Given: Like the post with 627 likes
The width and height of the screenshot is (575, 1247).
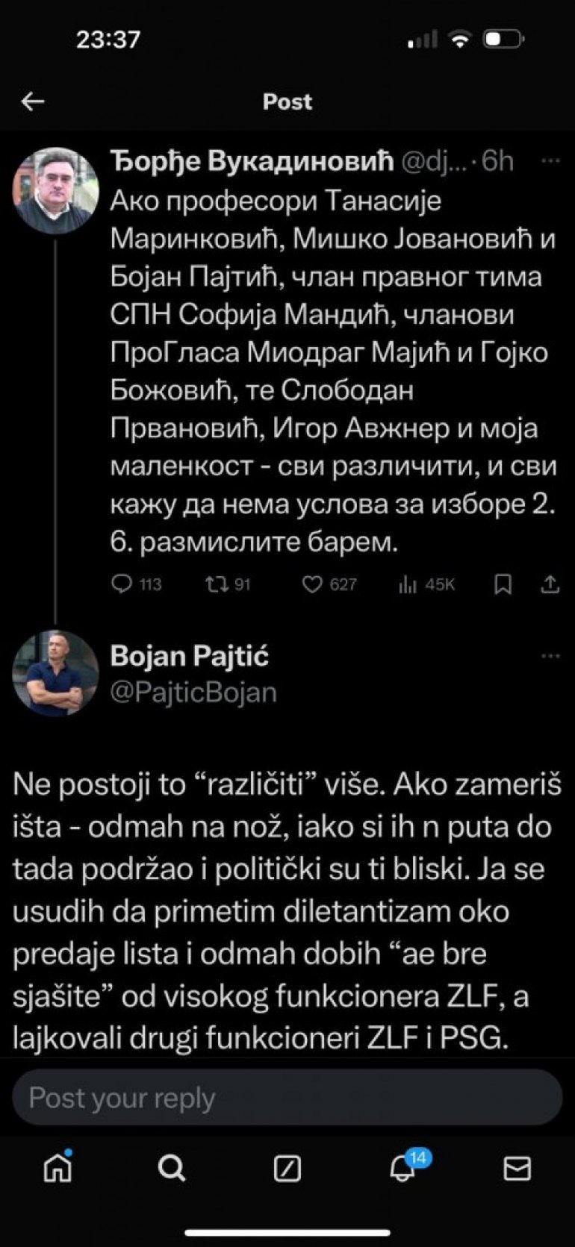Looking at the screenshot, I should pyautogui.click(x=312, y=584).
